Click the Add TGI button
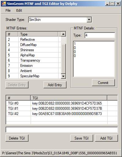Screen dimensions: 122x157 pyautogui.click(x=106, y=138)
